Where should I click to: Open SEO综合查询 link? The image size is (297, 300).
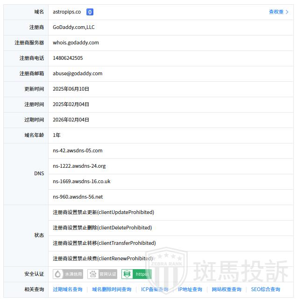[266, 290]
